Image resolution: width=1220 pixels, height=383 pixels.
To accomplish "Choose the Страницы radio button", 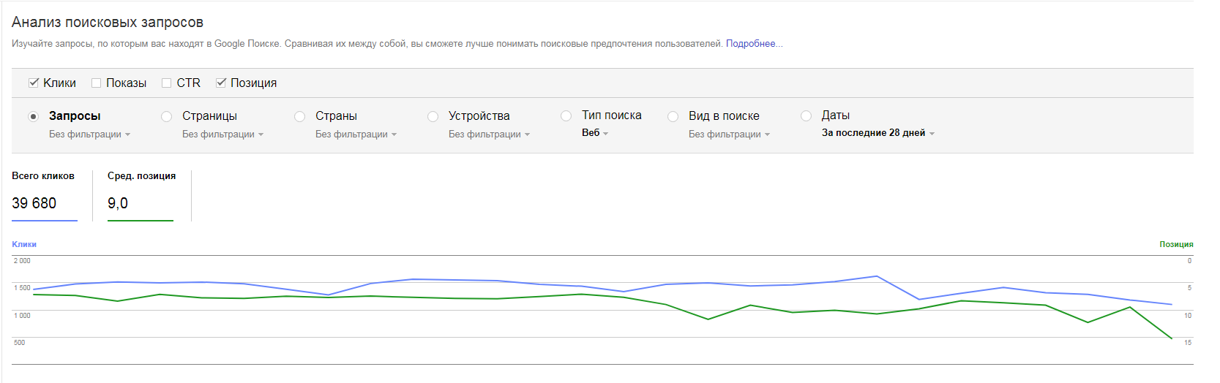I will 167,116.
